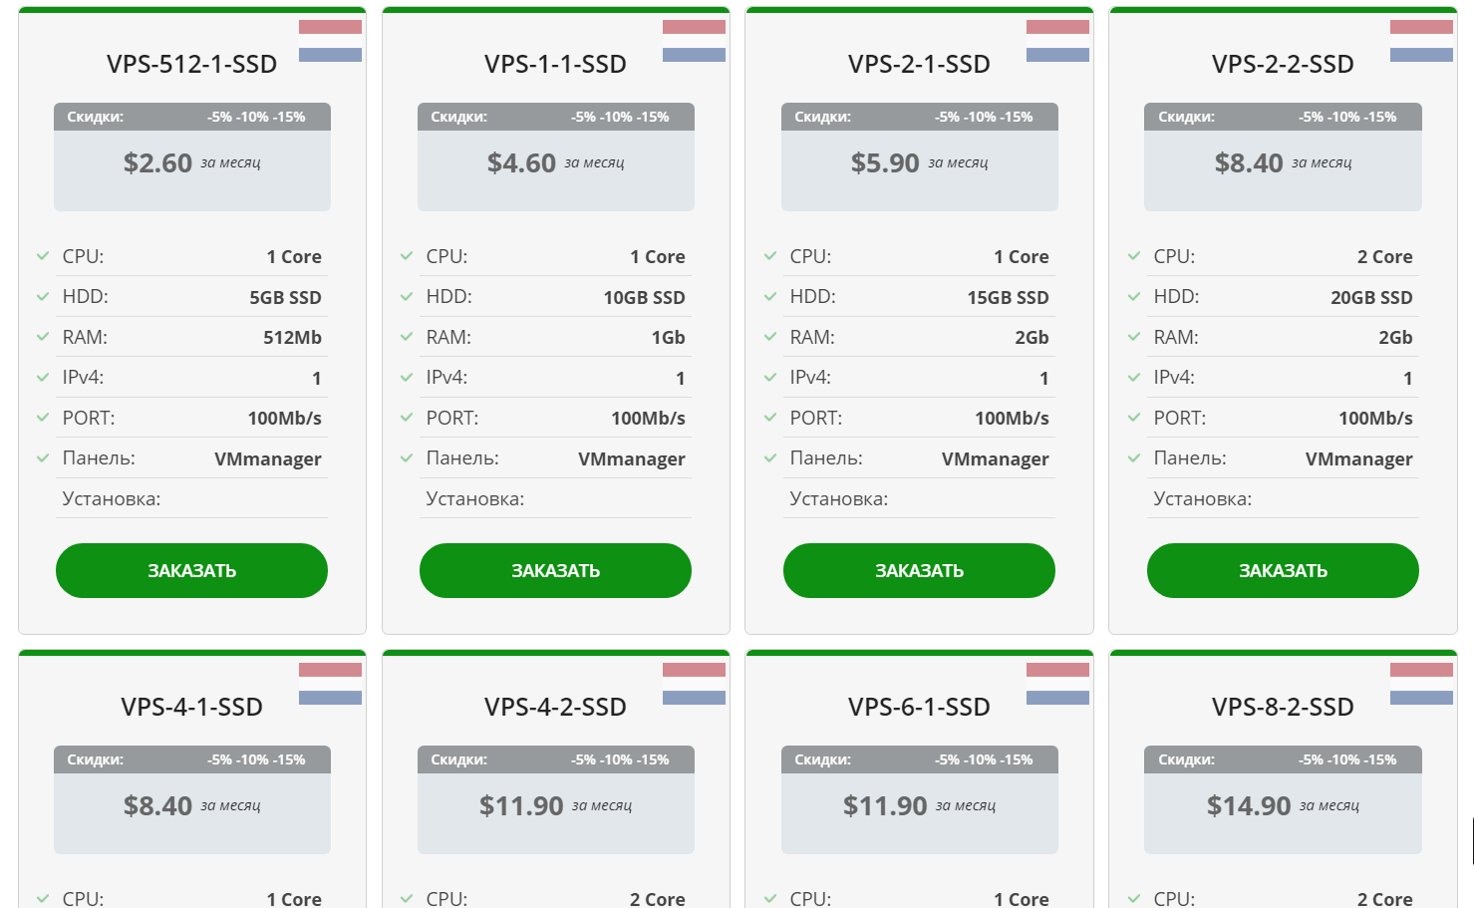Click the checkmark beside Панель in VPS-2-1-SSD
1474x908 pixels.
click(x=770, y=458)
